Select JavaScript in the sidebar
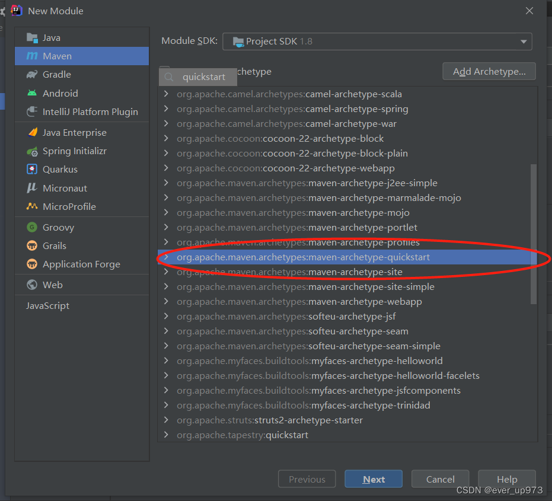The width and height of the screenshot is (552, 501). tap(82, 305)
